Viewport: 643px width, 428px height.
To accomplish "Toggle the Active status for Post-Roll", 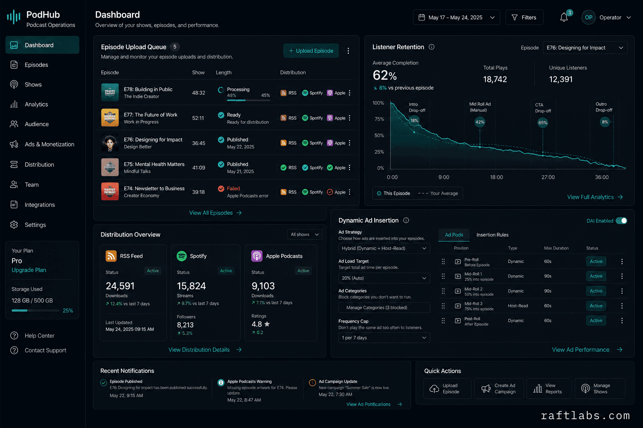I will tap(596, 321).
